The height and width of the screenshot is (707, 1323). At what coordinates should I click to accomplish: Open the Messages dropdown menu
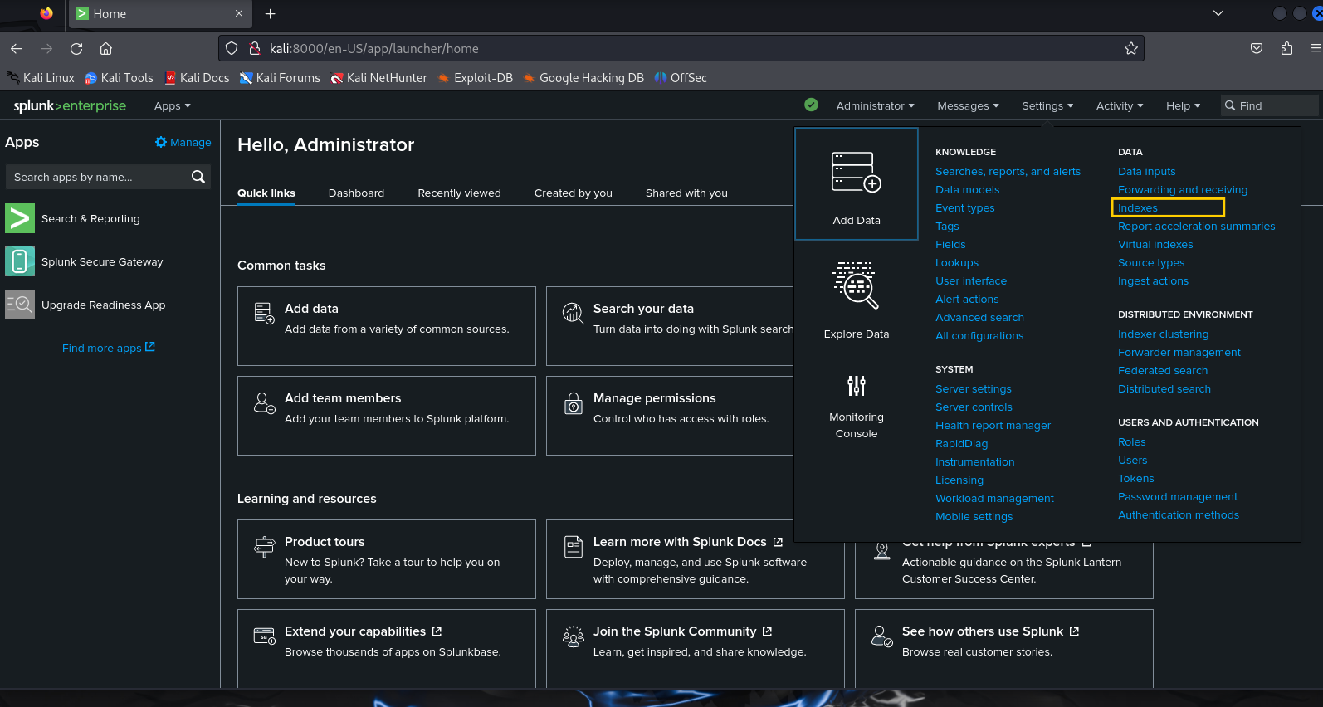(968, 105)
